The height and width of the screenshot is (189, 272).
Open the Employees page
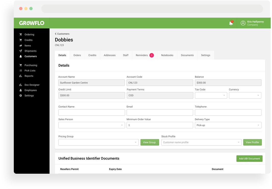click(30, 90)
